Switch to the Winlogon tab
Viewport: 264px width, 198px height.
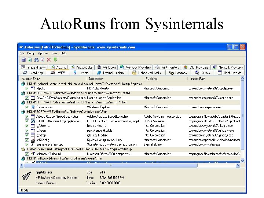[x=106, y=67]
